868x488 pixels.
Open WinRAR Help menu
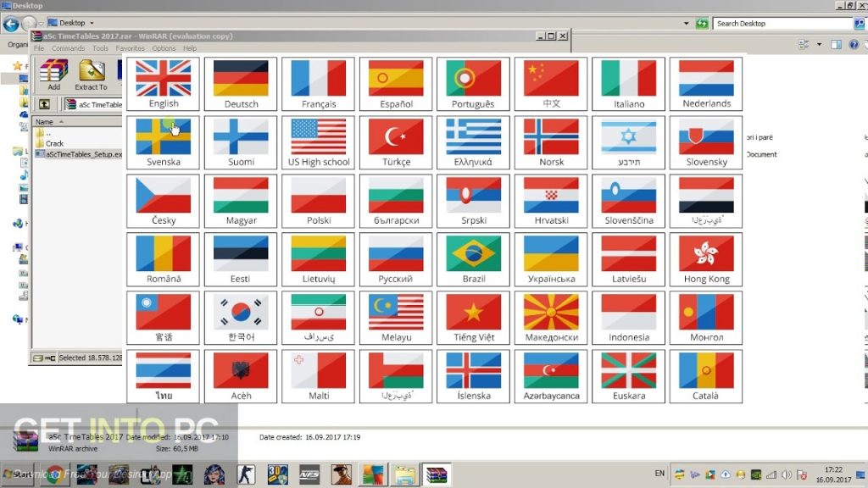[x=190, y=48]
